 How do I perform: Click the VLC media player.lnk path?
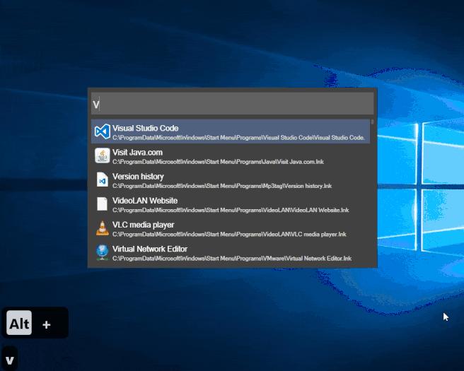pyautogui.click(x=229, y=235)
